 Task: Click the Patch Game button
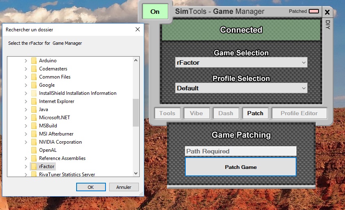pos(241,167)
